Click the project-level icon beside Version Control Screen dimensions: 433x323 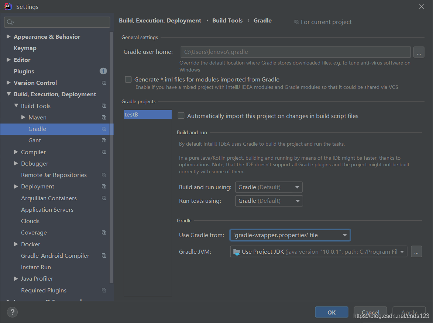tap(104, 83)
